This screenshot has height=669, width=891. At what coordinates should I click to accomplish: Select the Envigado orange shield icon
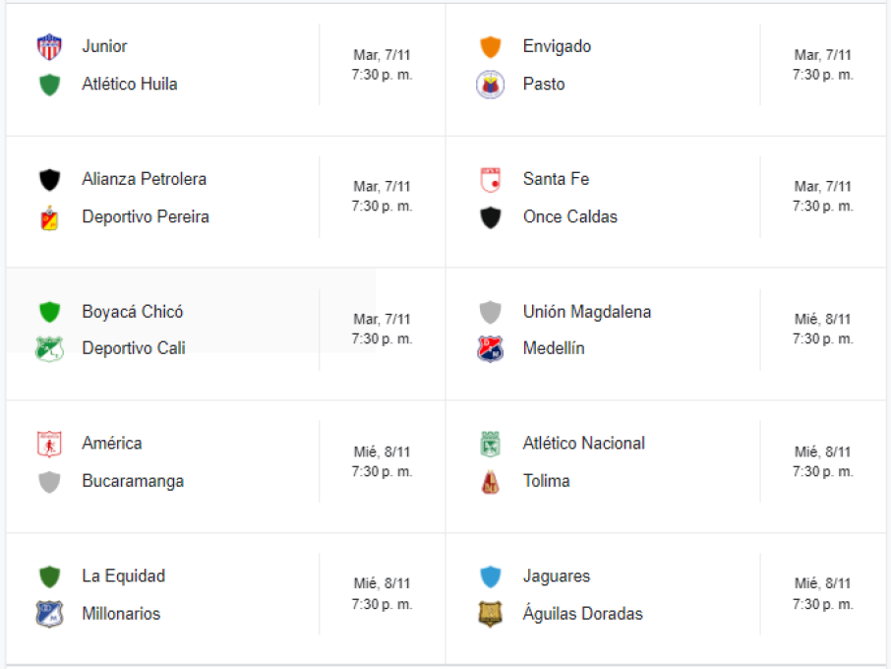[x=490, y=46]
